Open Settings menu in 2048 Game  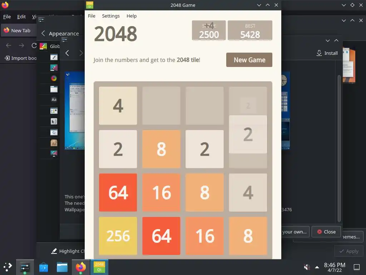pos(111,16)
